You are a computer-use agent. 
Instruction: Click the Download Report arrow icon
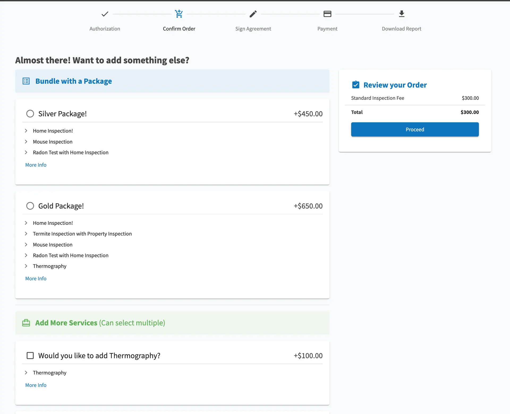coord(401,14)
